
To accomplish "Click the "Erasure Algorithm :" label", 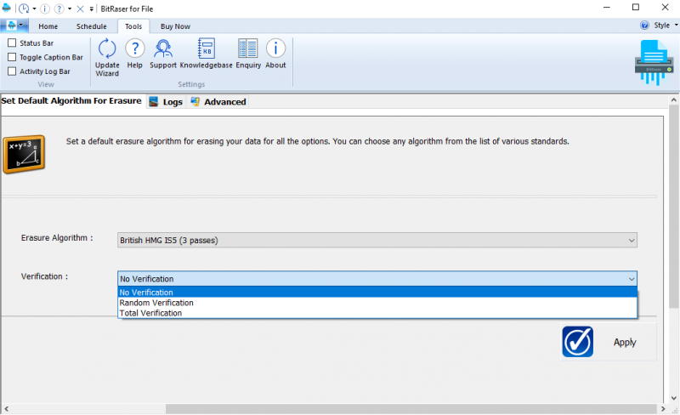I will tap(57, 238).
